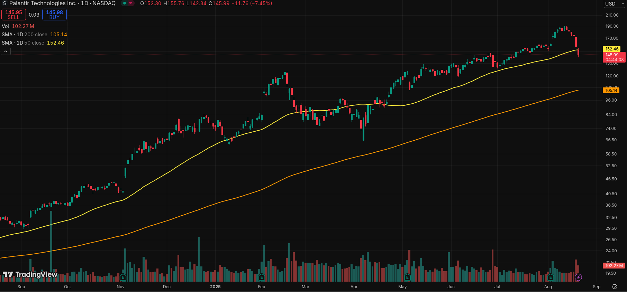
Task: Click the Jun label on time axis
Action: (x=451, y=287)
